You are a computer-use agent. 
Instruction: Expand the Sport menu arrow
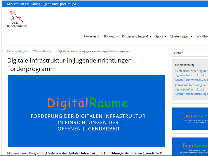pyautogui.click(x=165, y=37)
